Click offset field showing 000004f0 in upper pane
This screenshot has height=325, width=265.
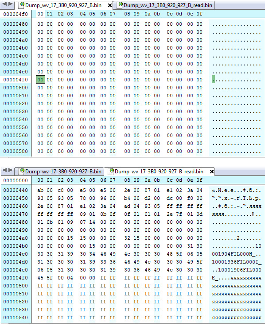click(x=16, y=14)
